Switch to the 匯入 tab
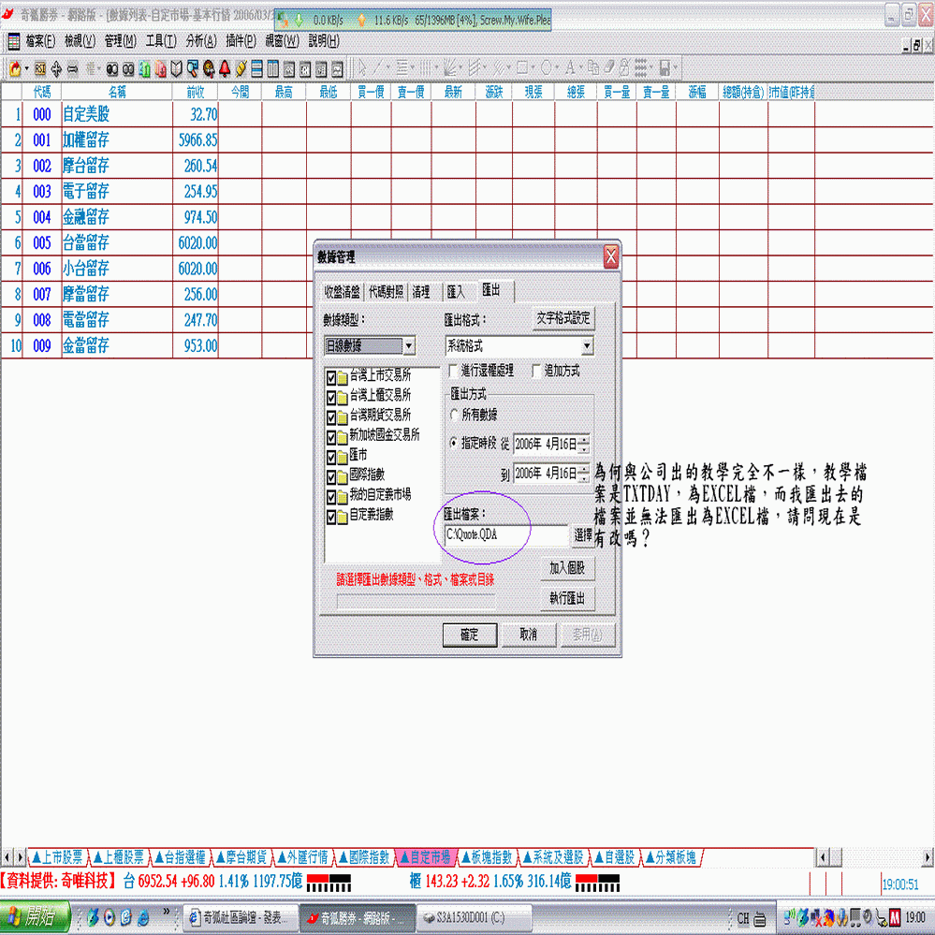This screenshot has height=935, width=935. tap(455, 292)
